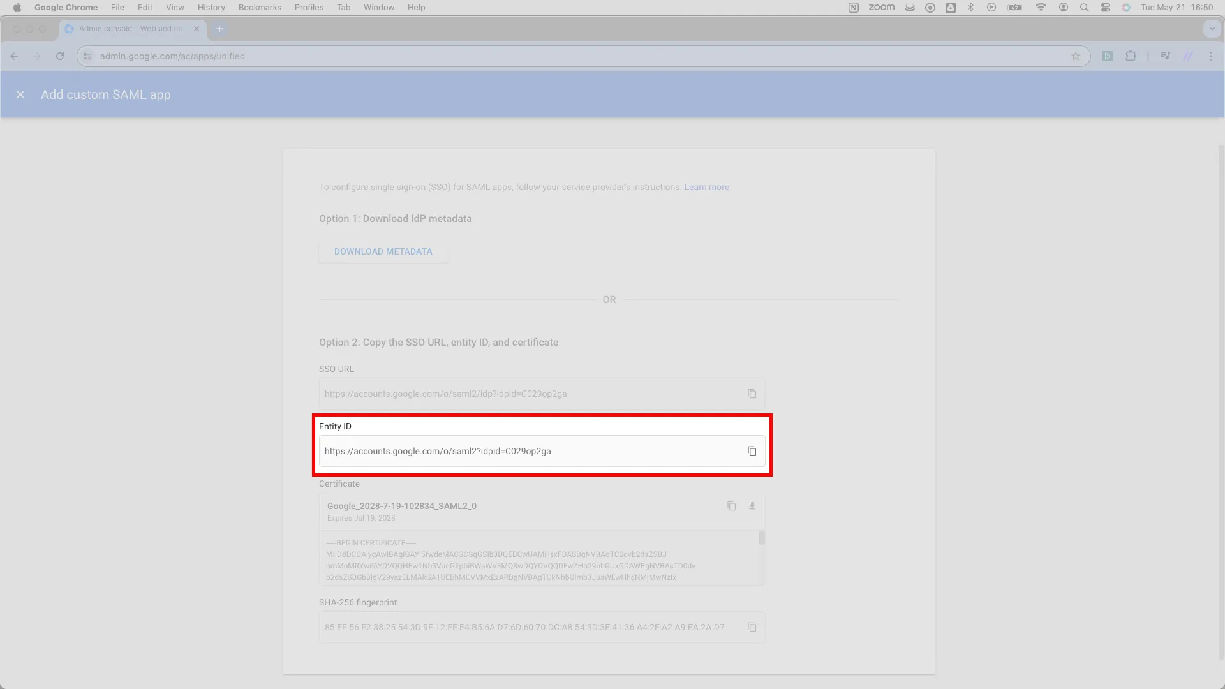1225x689 pixels.
Task: Open the Window menu
Action: [x=379, y=8]
